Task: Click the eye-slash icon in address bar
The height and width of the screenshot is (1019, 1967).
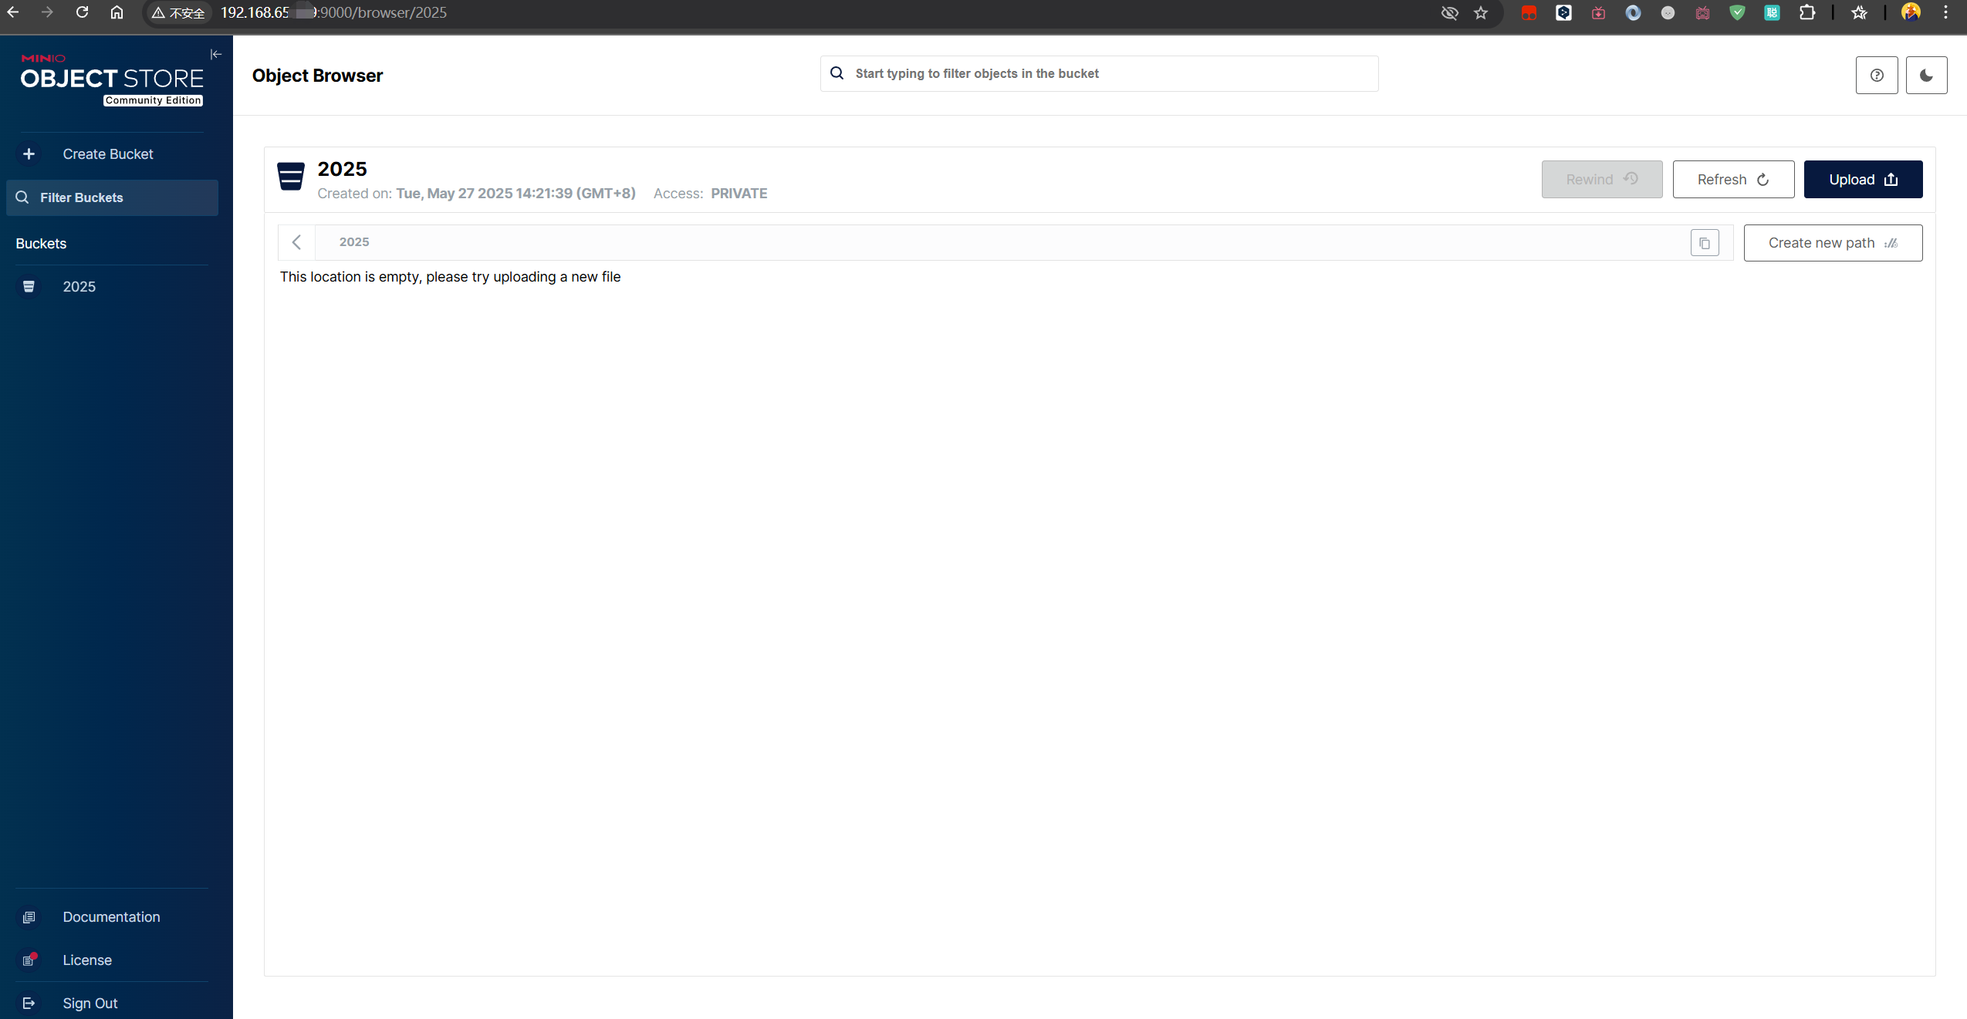Action: point(1450,12)
